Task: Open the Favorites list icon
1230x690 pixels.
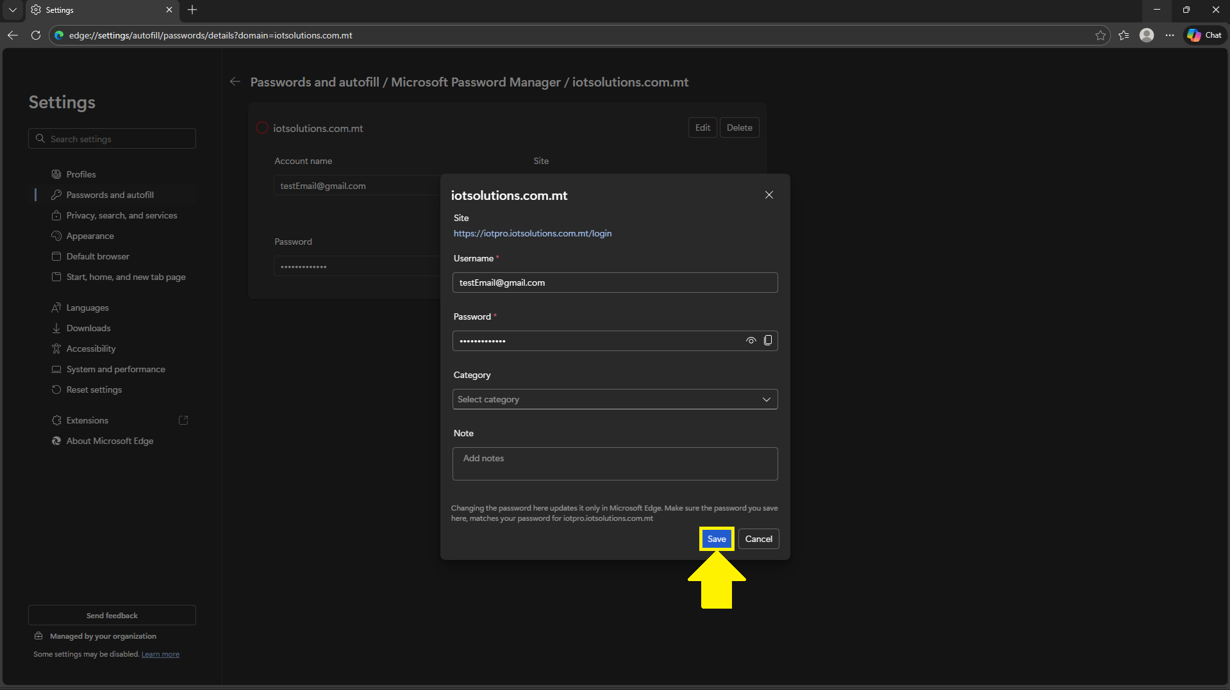Action: [x=1124, y=35]
